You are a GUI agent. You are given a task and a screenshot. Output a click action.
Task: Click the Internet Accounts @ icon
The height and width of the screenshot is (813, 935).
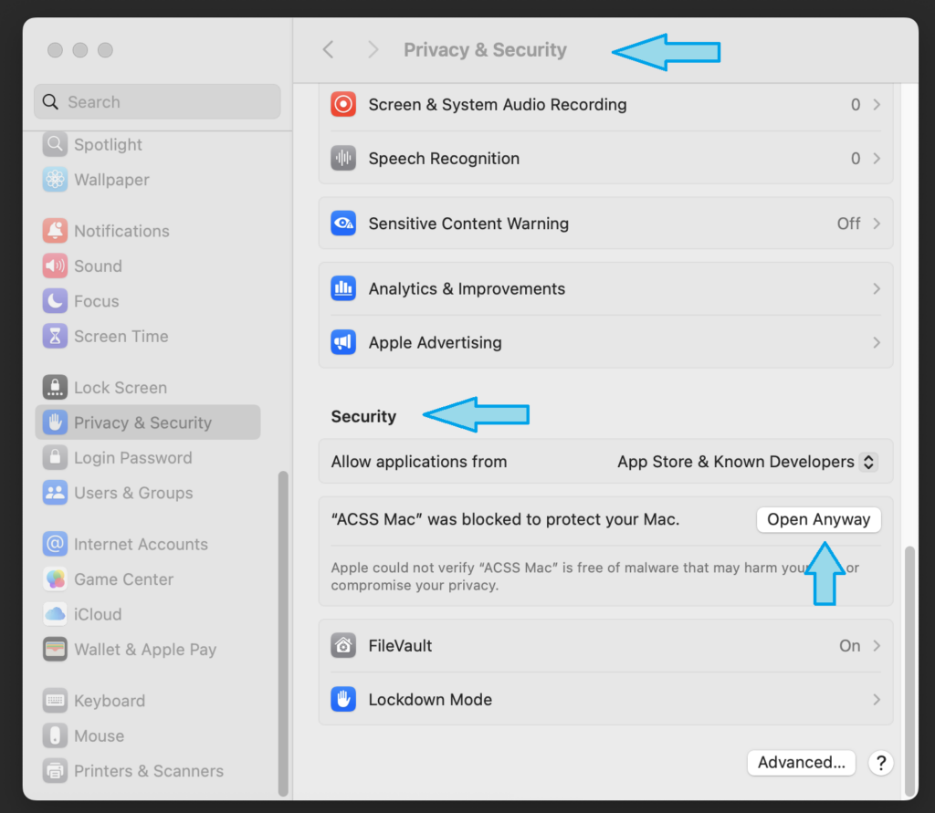point(55,544)
